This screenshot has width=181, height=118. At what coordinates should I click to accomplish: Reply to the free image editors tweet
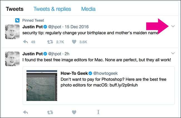(26, 112)
